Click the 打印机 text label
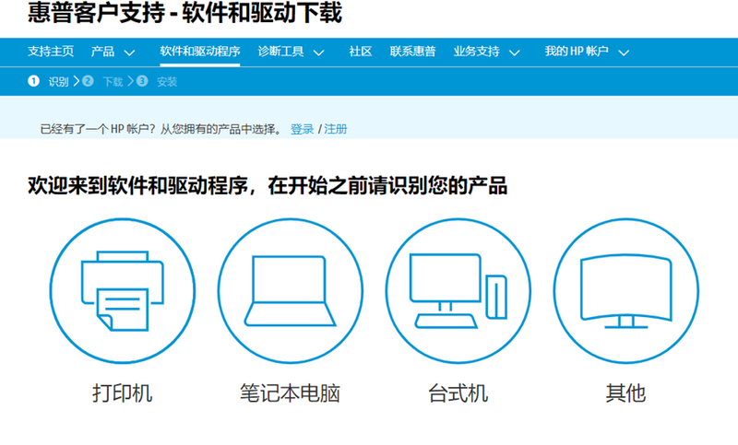 [x=122, y=393]
